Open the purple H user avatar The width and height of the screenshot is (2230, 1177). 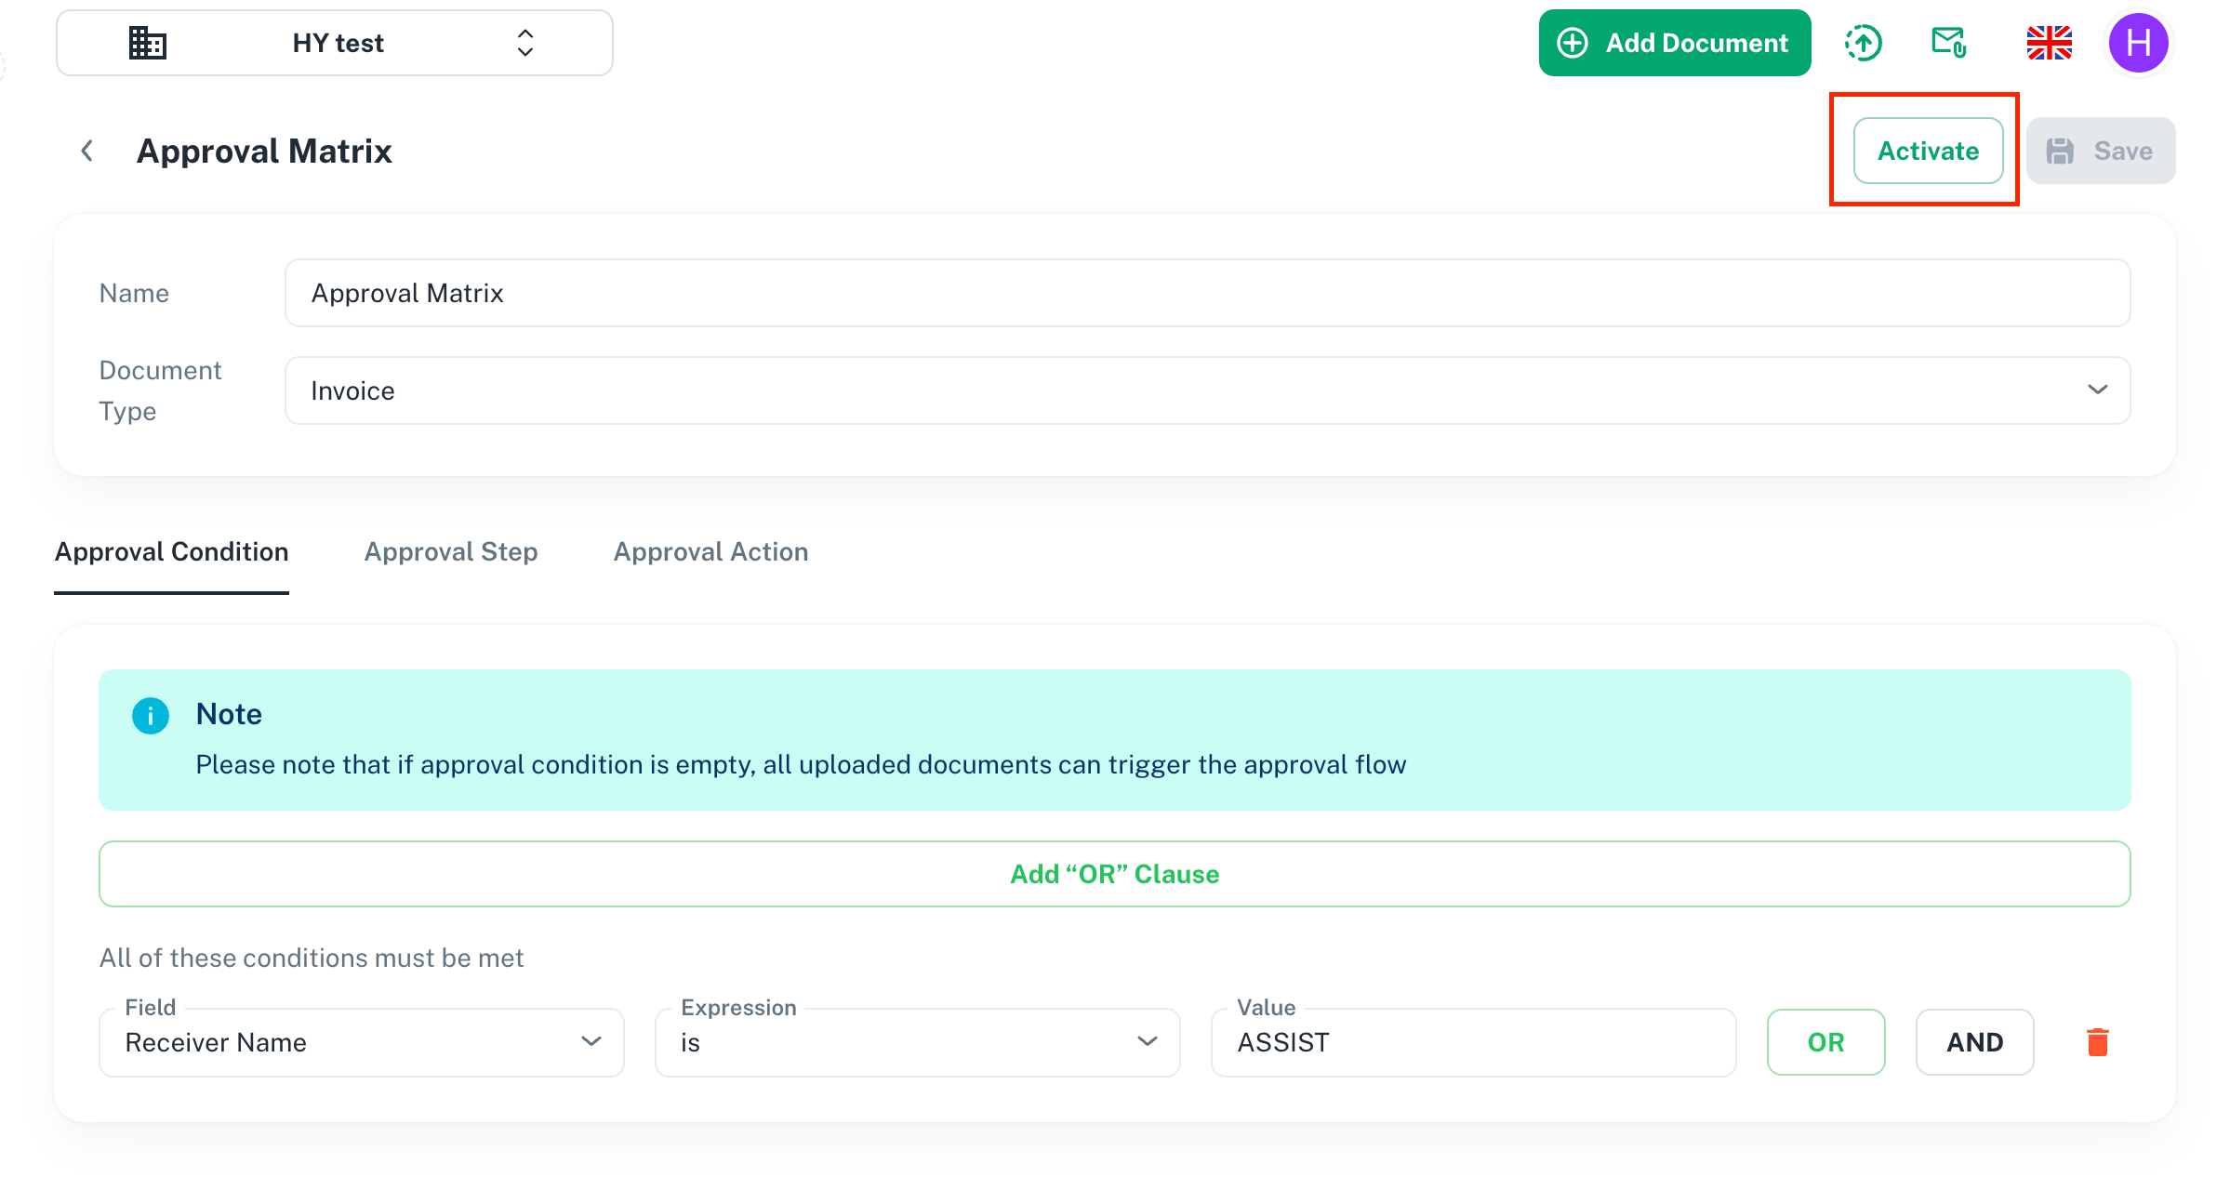pyautogui.click(x=2139, y=43)
